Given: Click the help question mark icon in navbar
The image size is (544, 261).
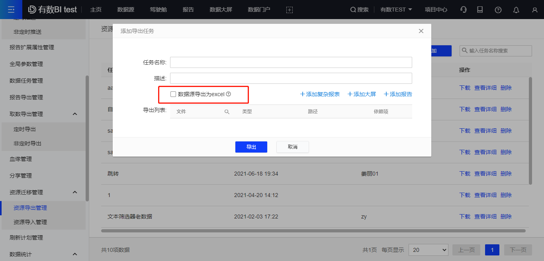Looking at the screenshot, I should click(498, 10).
